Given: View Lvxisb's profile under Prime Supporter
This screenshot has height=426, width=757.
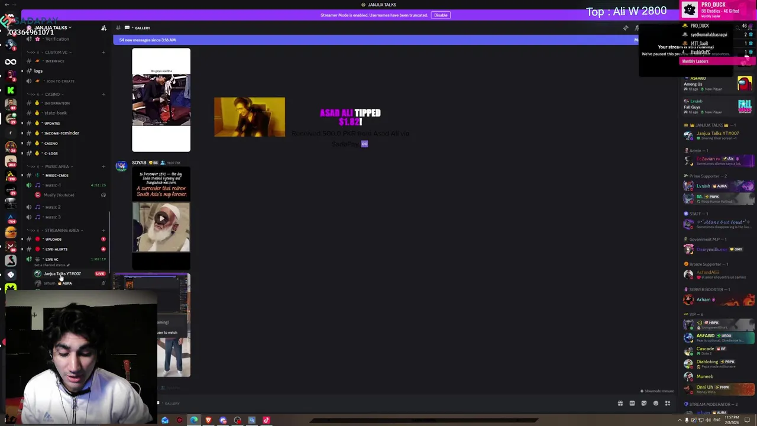Looking at the screenshot, I should click(718, 186).
